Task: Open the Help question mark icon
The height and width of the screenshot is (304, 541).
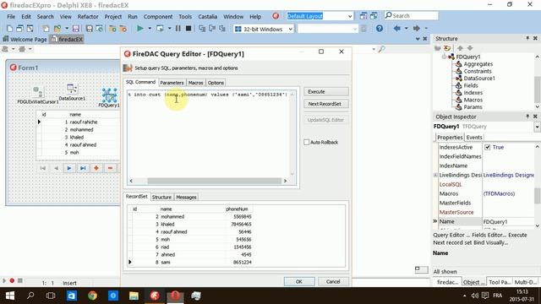Action: pyautogui.click(x=380, y=29)
